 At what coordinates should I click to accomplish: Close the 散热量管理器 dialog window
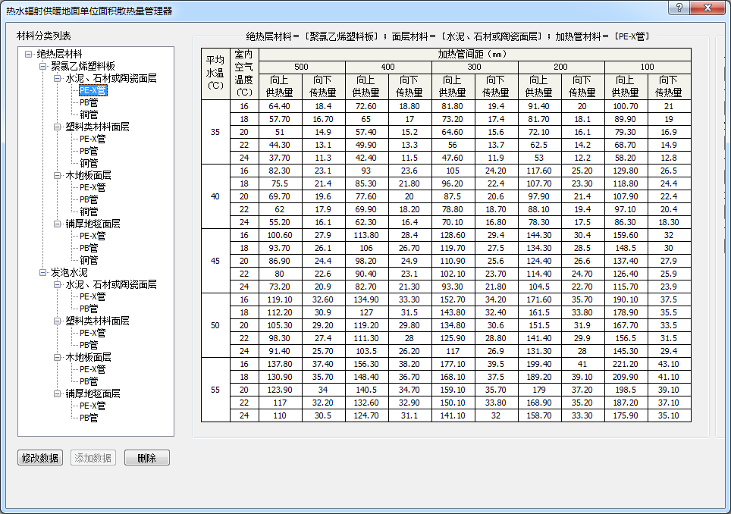point(707,8)
